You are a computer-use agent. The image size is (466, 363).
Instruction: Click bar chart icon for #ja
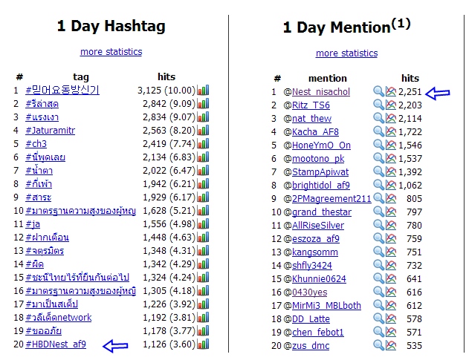click(x=204, y=223)
